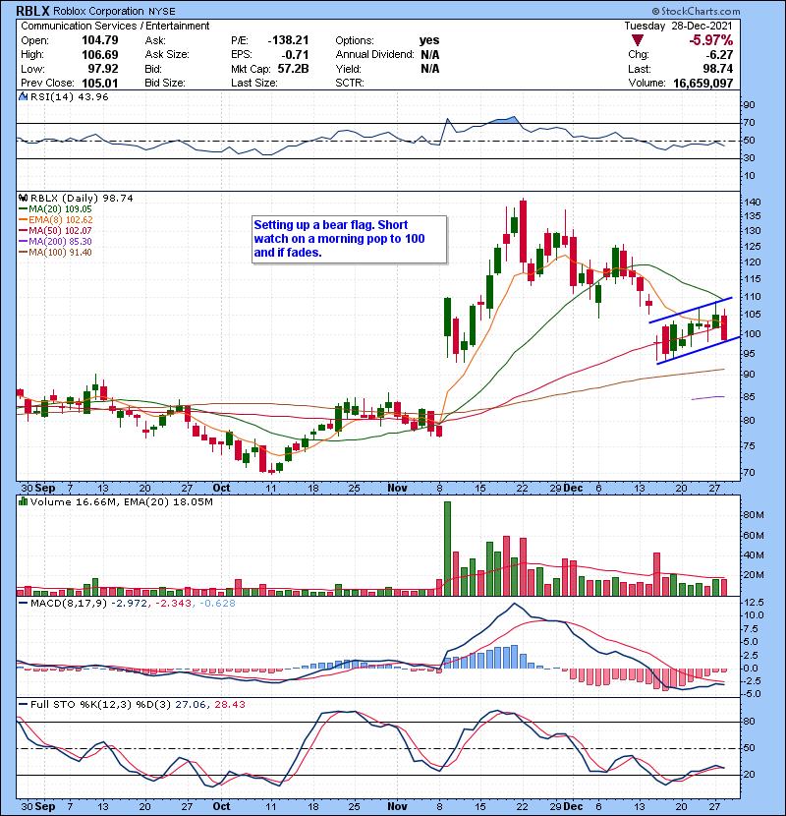
Task: Click the EPS value -0.71
Action: (x=295, y=55)
